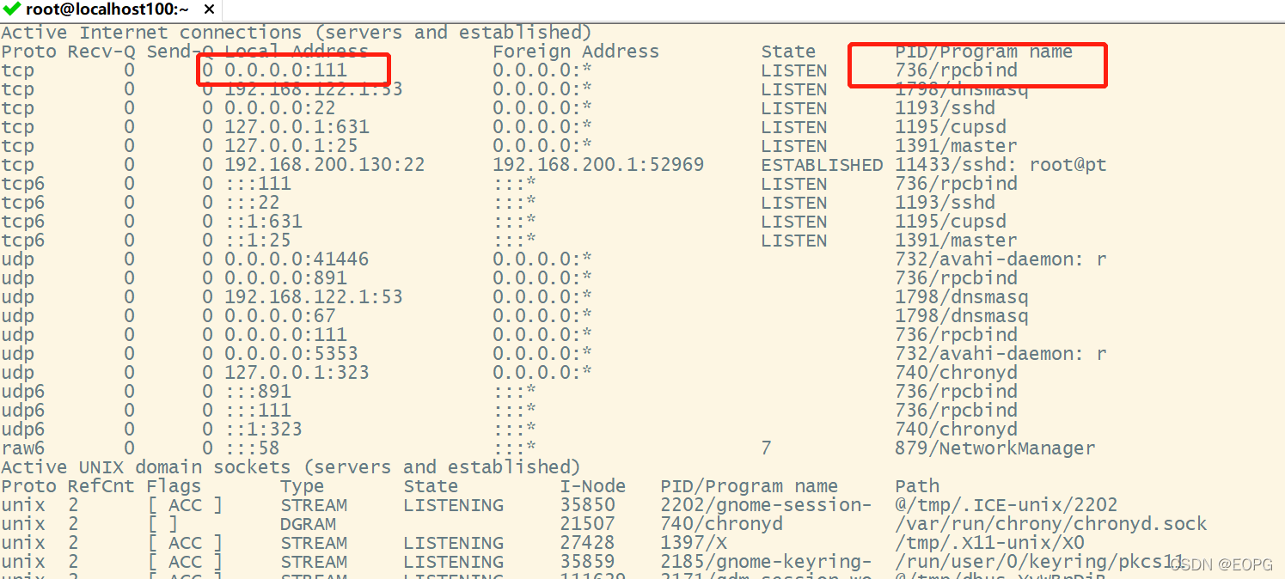Click the 'Foreign Address' column header

click(x=576, y=52)
